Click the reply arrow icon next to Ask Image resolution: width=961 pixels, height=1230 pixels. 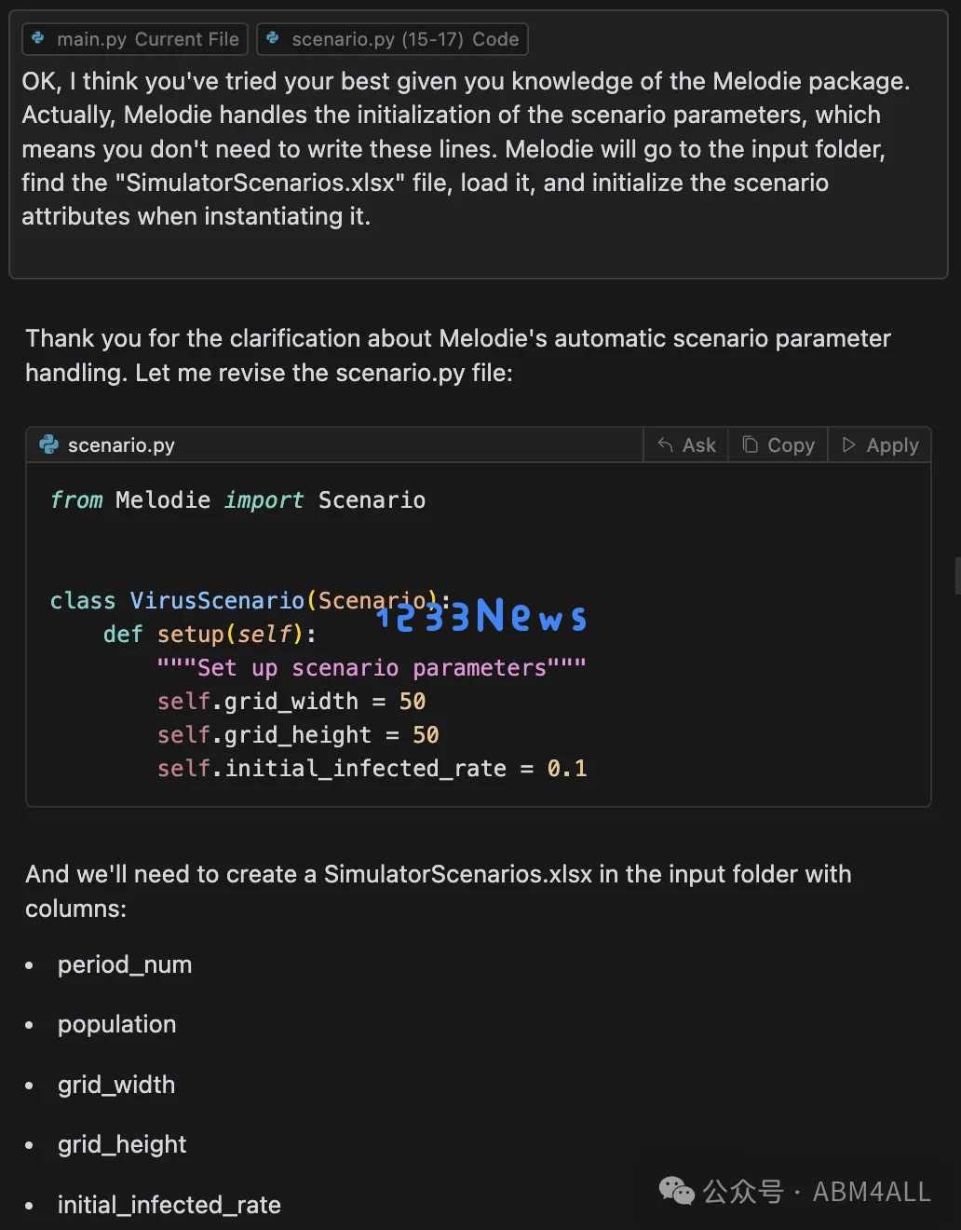tap(665, 444)
